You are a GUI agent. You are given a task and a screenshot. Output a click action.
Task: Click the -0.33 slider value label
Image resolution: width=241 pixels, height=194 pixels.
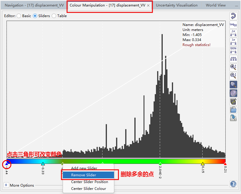click(43, 170)
